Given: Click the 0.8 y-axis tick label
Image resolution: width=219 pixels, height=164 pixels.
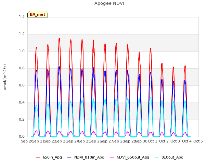Looking at the screenshot, I should coord(22,68).
